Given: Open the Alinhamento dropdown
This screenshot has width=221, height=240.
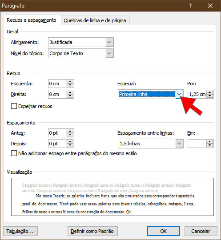Looking at the screenshot, I should (109, 42).
